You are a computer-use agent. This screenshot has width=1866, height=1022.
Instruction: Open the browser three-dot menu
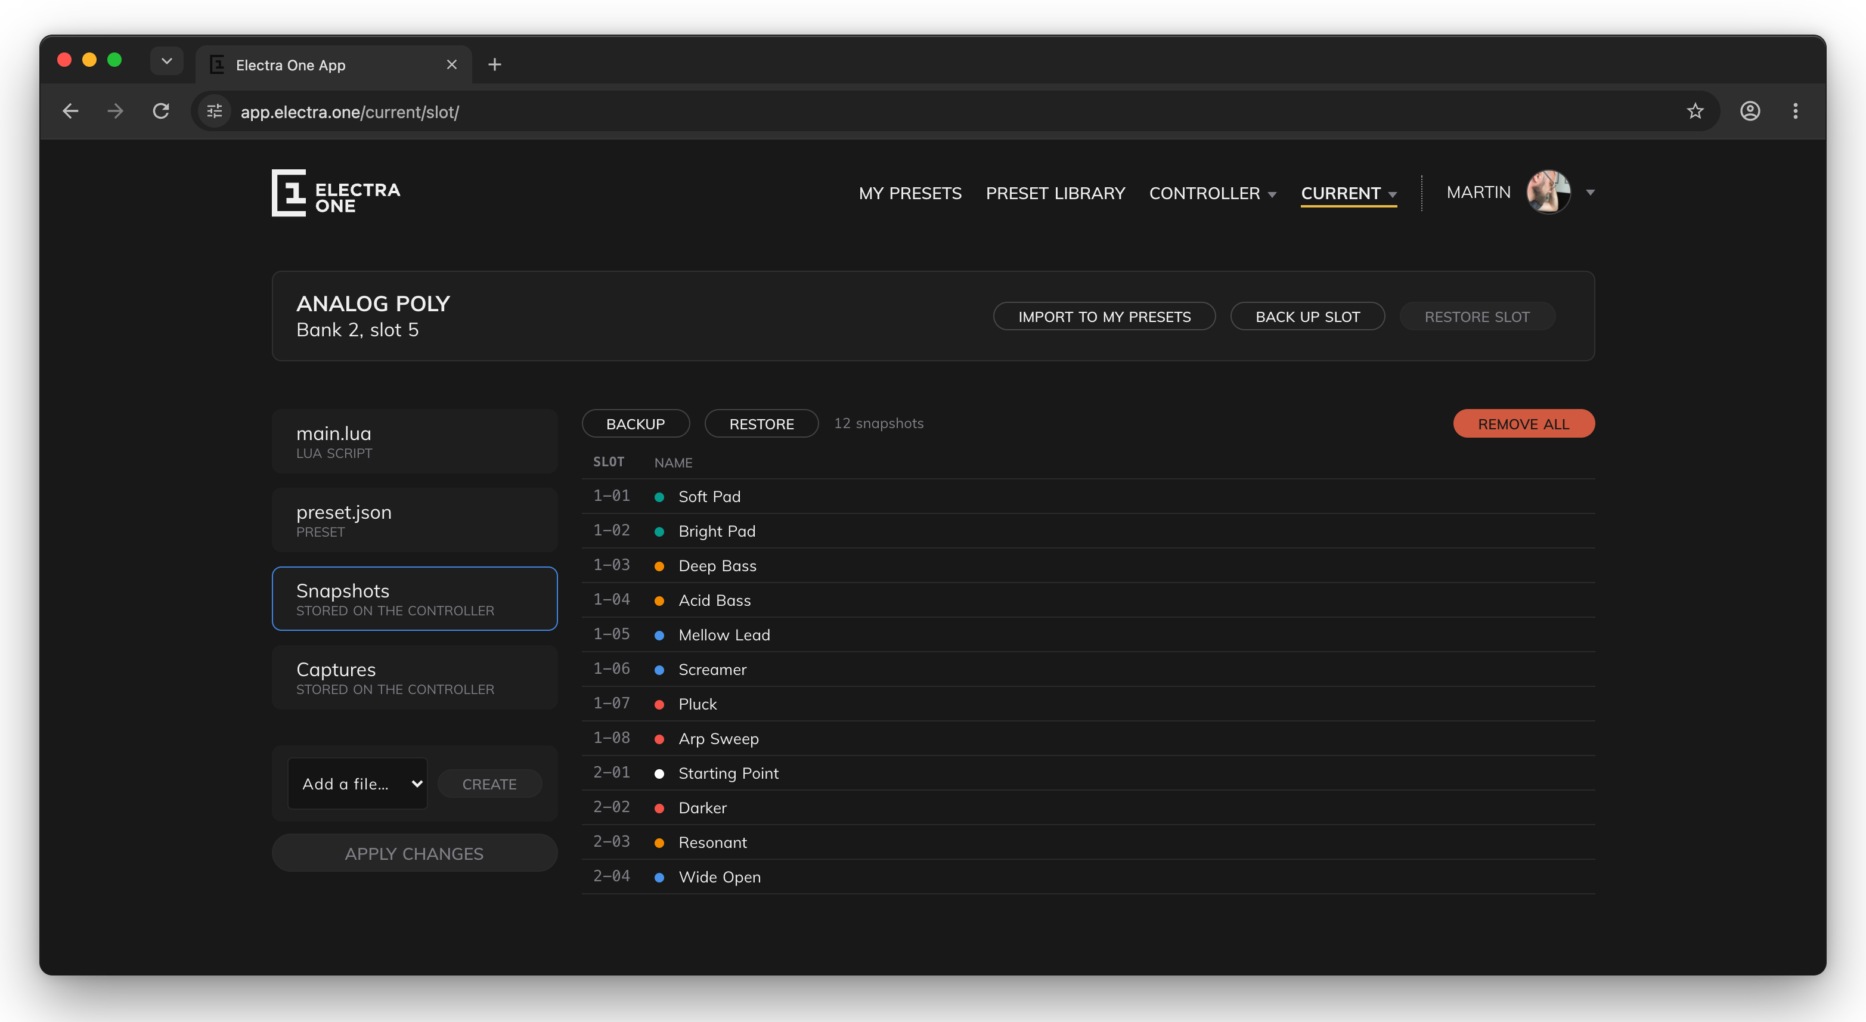pyautogui.click(x=1795, y=112)
